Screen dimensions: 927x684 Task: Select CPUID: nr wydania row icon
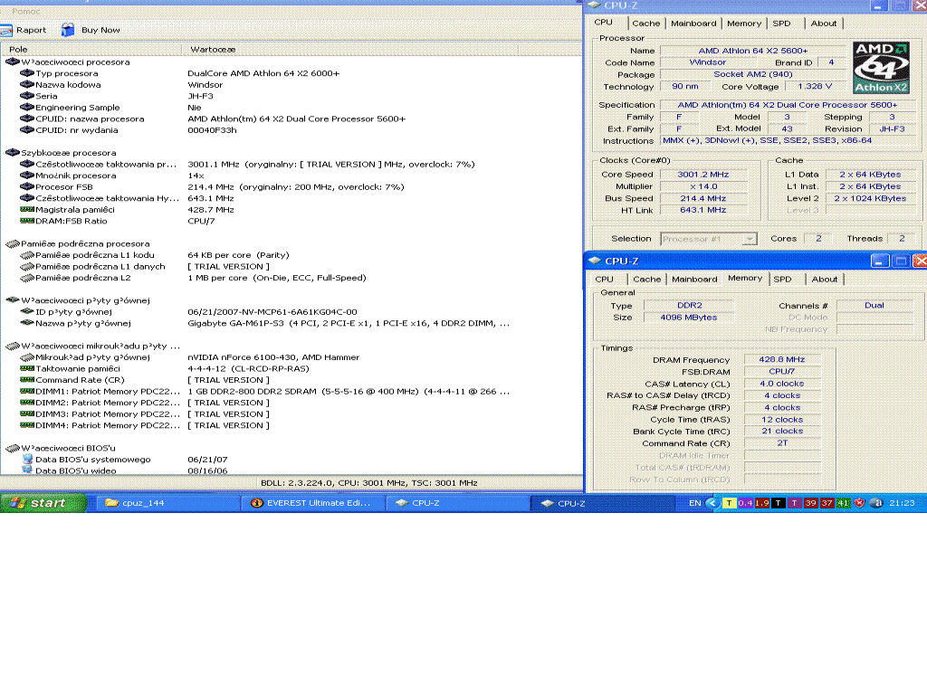click(x=26, y=130)
